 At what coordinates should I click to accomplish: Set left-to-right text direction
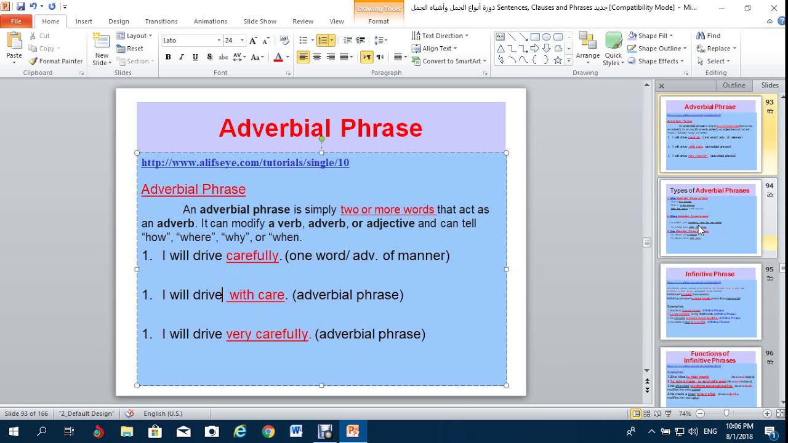367,57
